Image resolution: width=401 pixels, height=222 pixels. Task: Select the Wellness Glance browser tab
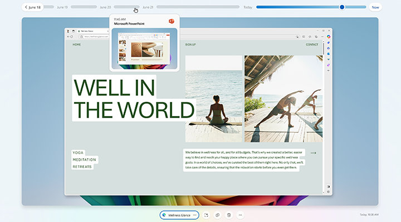pos(93,31)
